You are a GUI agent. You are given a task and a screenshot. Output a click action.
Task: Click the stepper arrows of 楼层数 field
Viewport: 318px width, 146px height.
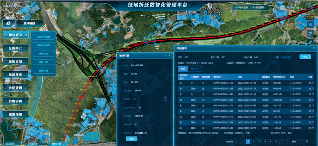click(x=165, y=99)
